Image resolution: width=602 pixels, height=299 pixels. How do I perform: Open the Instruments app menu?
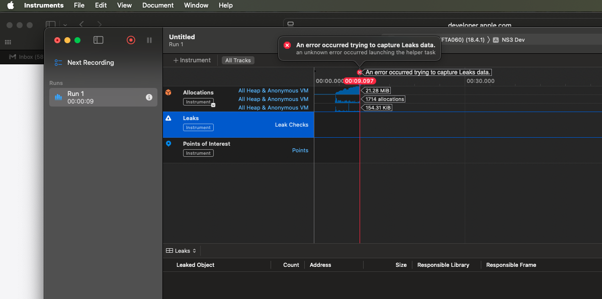(44, 6)
